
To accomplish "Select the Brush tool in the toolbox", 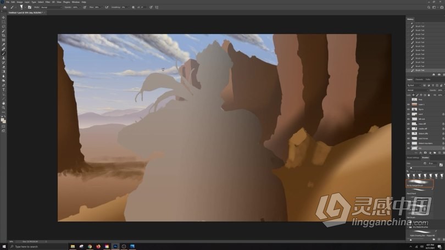I will coord(3,53).
